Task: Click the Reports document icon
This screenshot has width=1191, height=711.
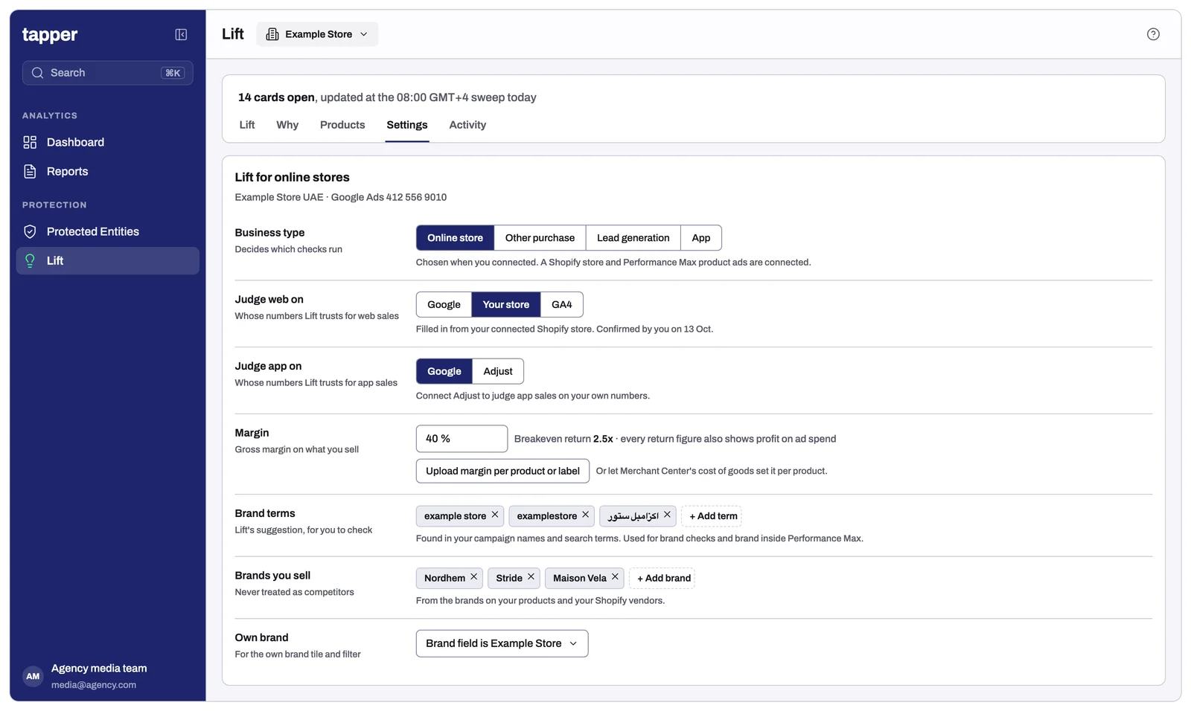Action: point(30,171)
